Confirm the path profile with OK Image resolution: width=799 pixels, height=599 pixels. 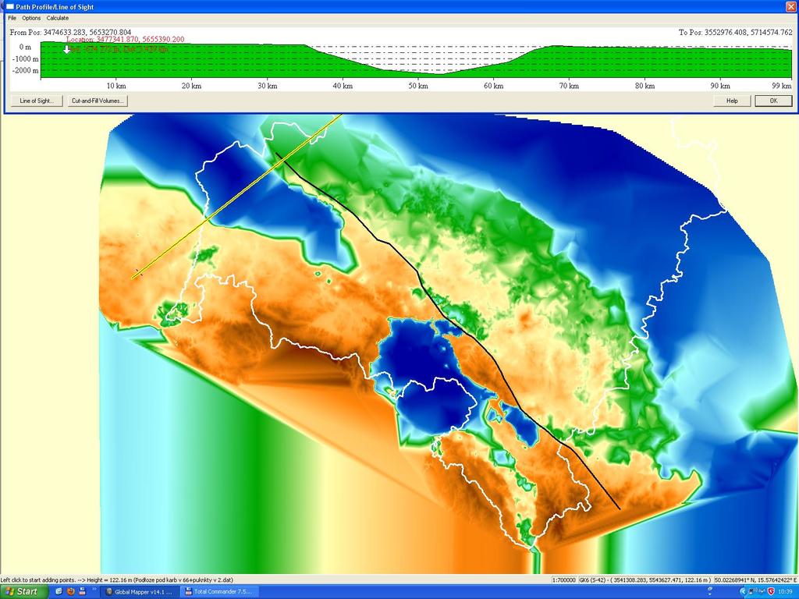[x=773, y=101]
